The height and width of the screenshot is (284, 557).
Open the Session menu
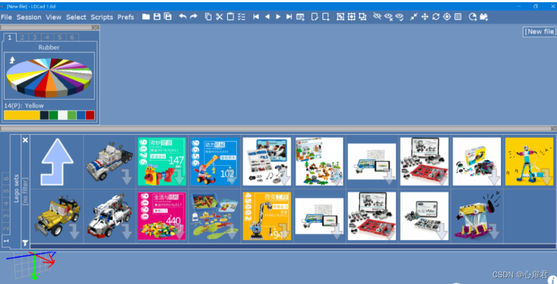click(x=29, y=17)
